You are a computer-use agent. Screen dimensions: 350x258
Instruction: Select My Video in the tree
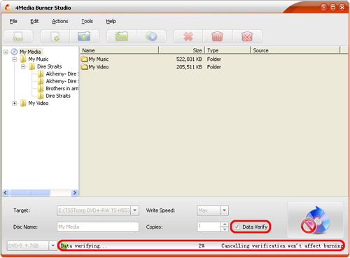[x=38, y=103]
